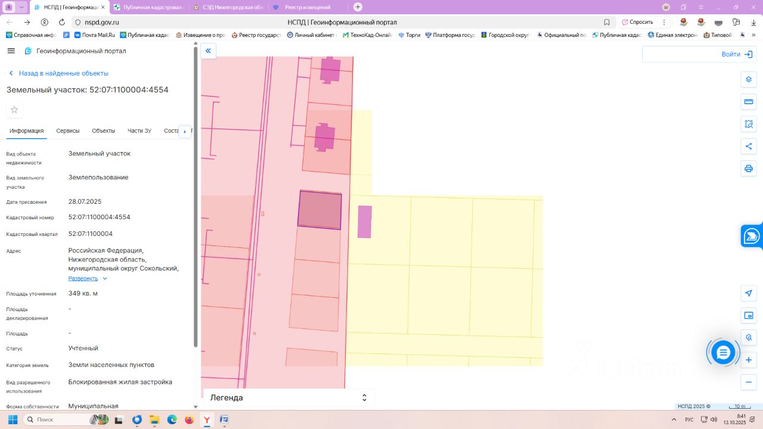Open the blue chat assistant bubble
763x429 pixels.
point(723,353)
